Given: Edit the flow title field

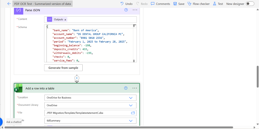Looking at the screenshot, I should tap(43, 4).
